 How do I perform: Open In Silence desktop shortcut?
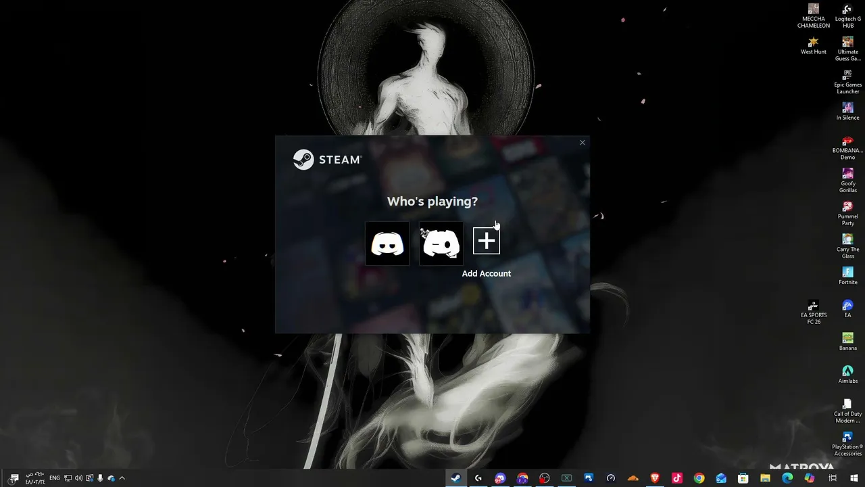[847, 112]
